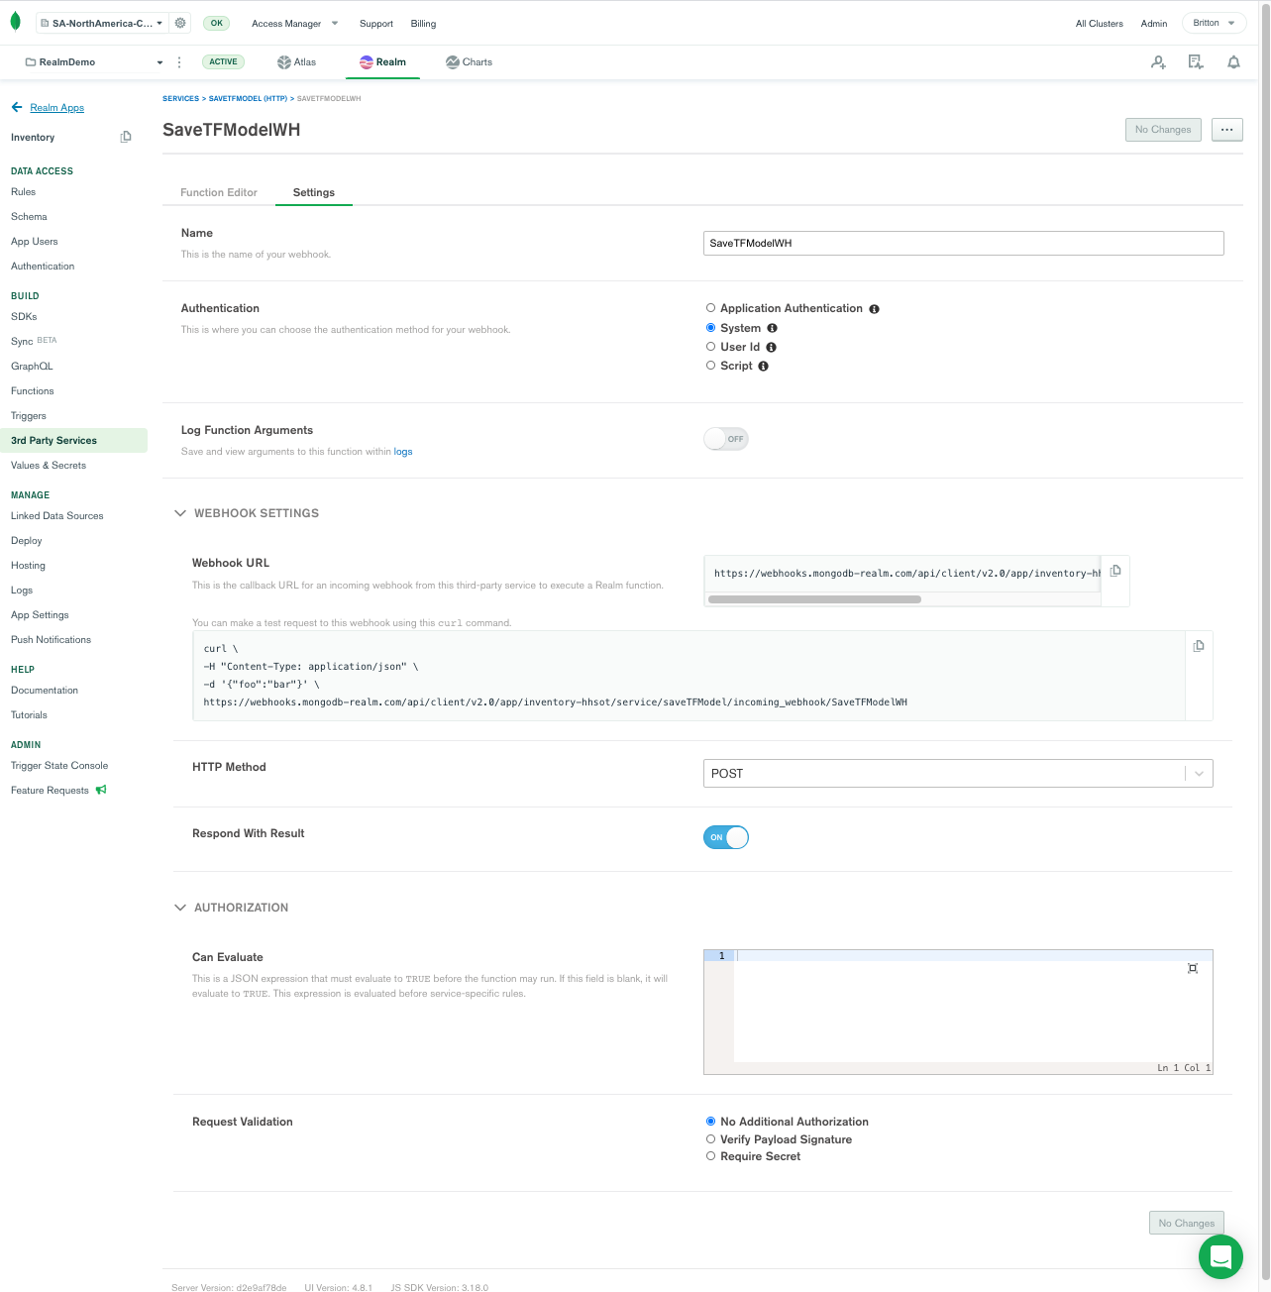Click the webhook Name input field
This screenshot has width=1271, height=1292.
pos(964,243)
